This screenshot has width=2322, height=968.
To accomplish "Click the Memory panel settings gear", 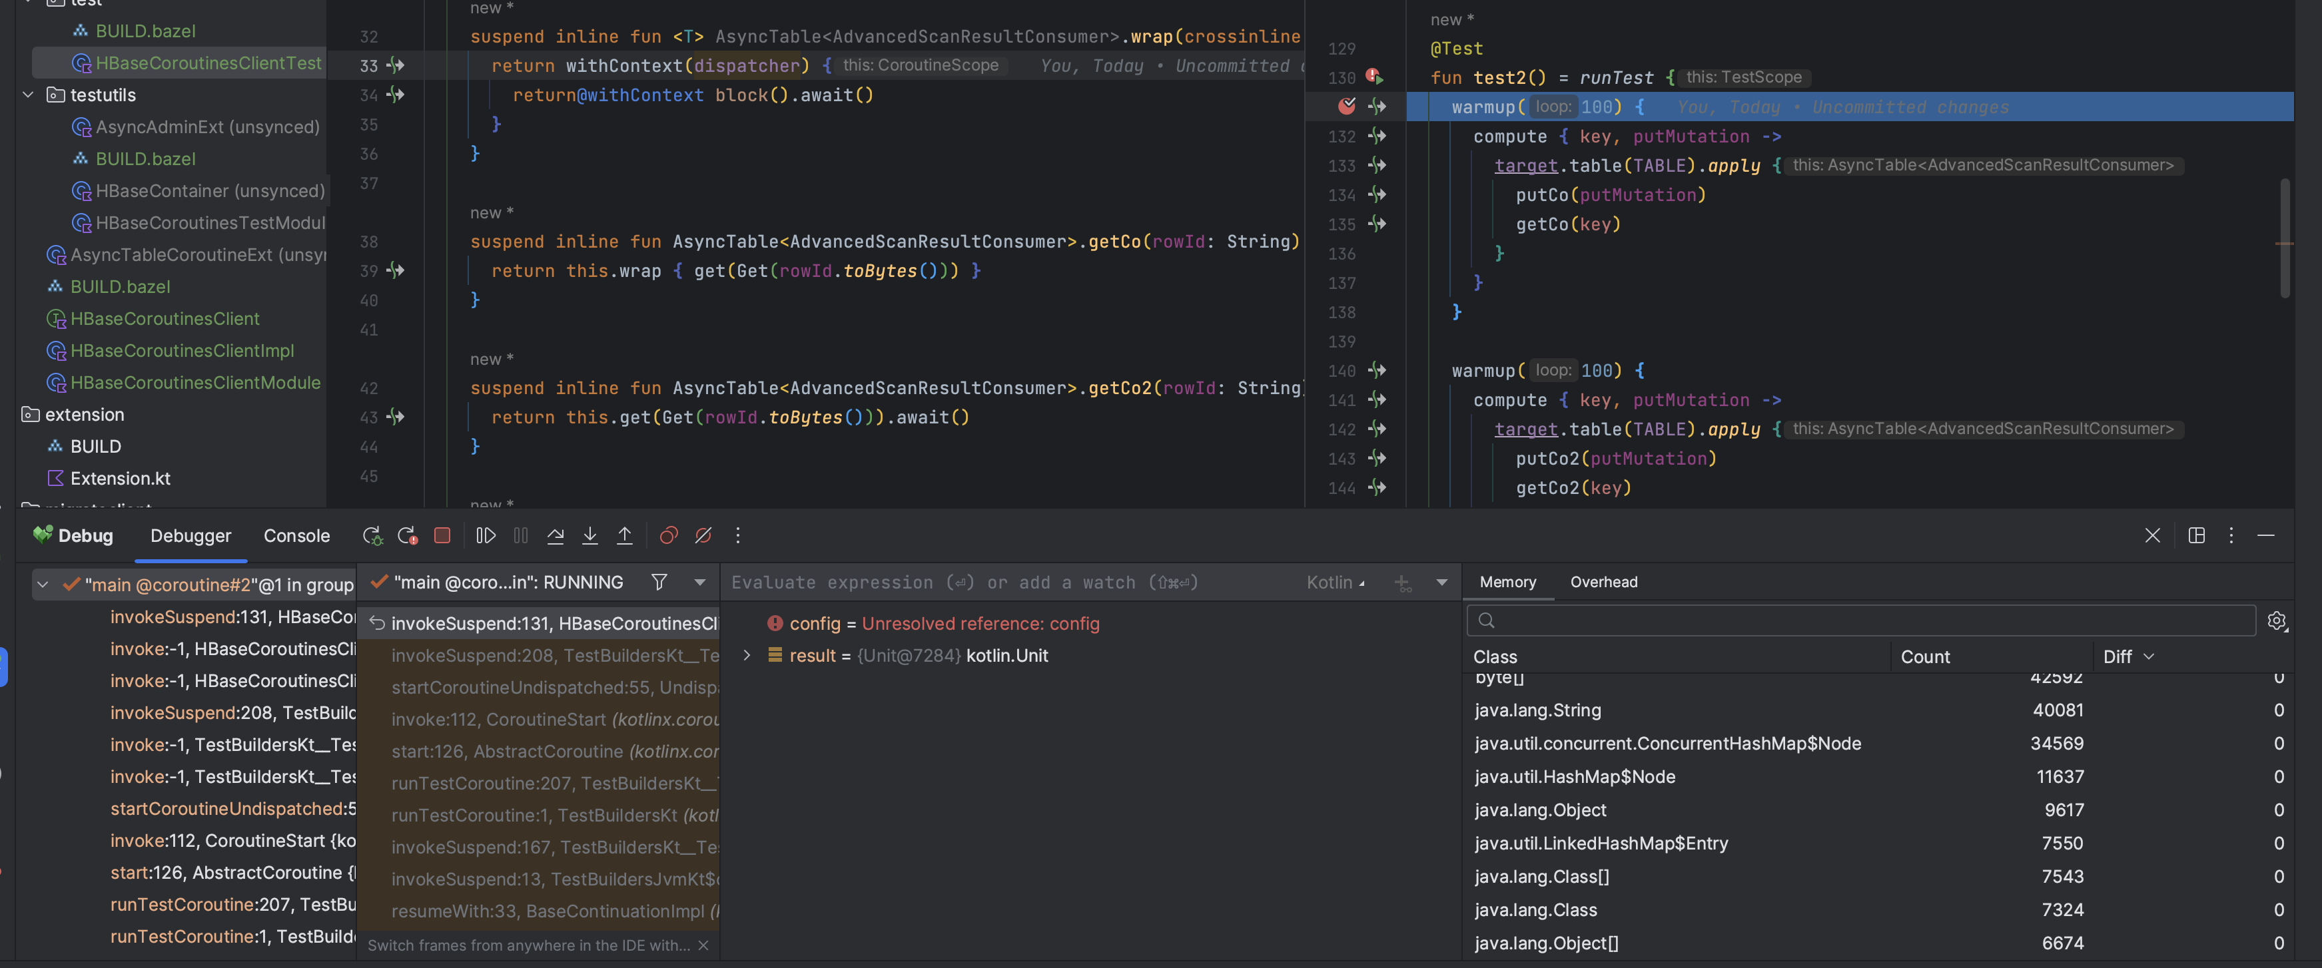I will click(x=2278, y=620).
